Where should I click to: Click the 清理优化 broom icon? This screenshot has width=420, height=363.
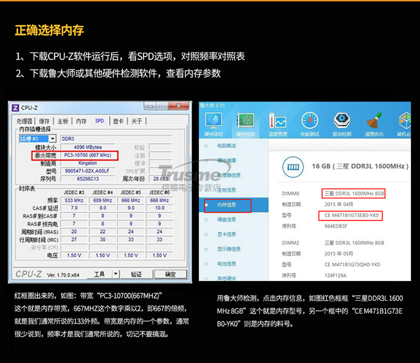point(374,121)
